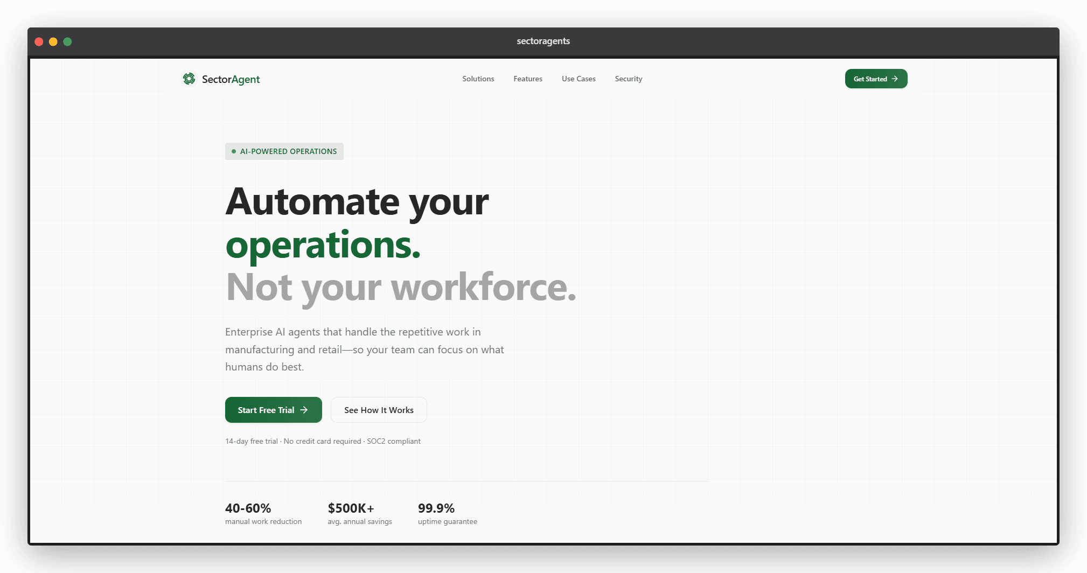This screenshot has height=573, width=1087.
Task: Click the '14-day free trial' fine print
Action: pyautogui.click(x=323, y=441)
